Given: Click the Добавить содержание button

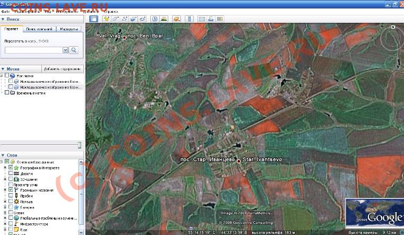Looking at the screenshot, I should 62,69.
